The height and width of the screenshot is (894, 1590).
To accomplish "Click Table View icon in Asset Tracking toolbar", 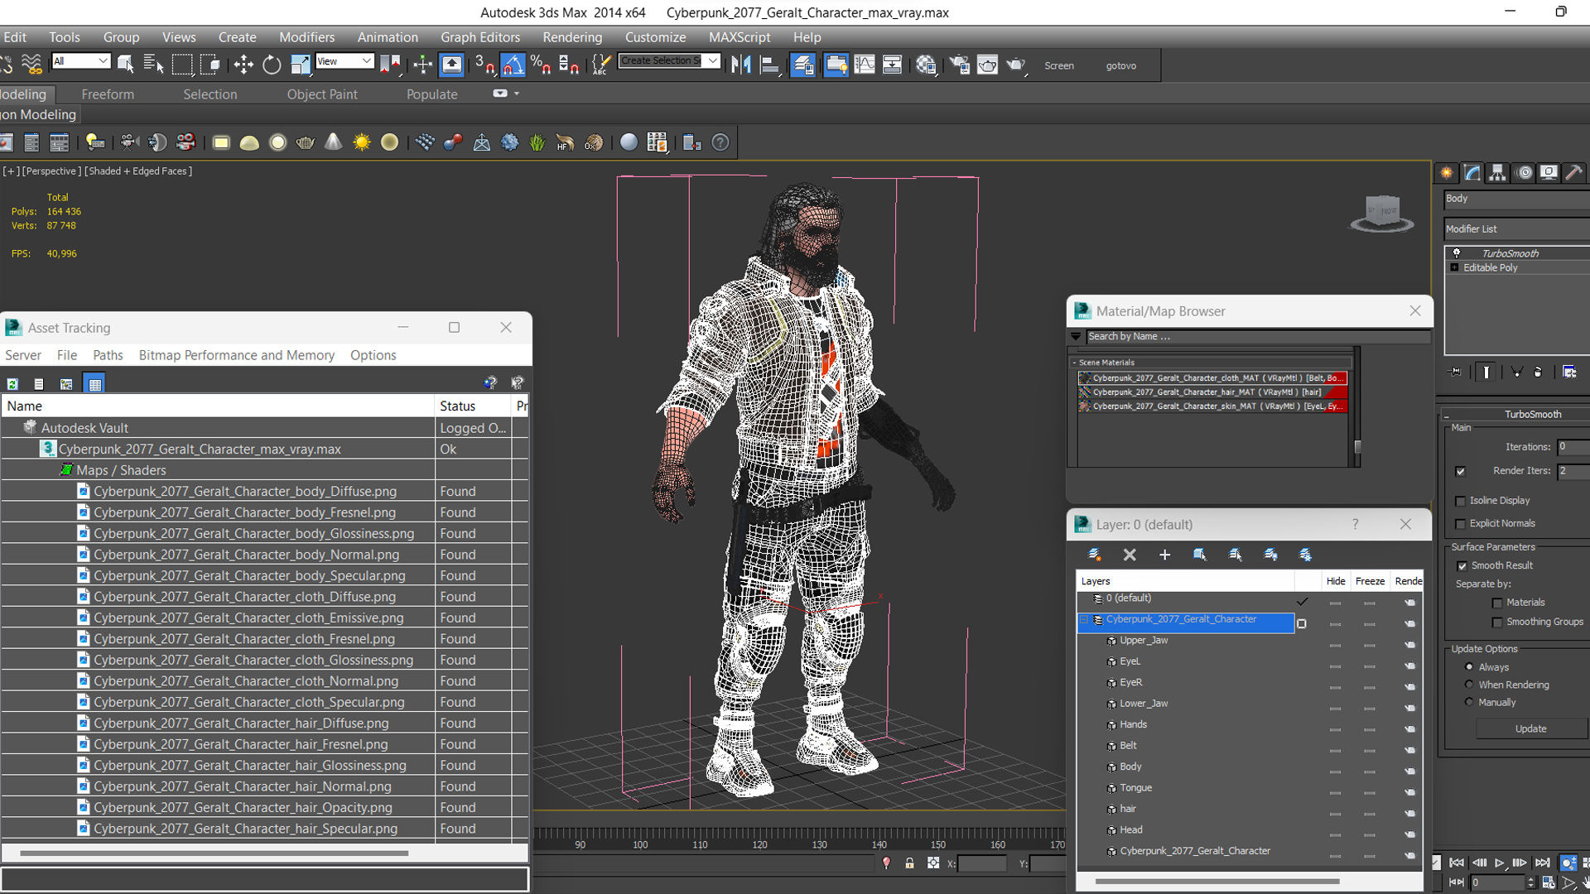I will [94, 383].
